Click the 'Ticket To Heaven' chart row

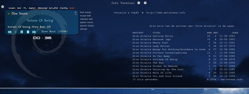184,66
